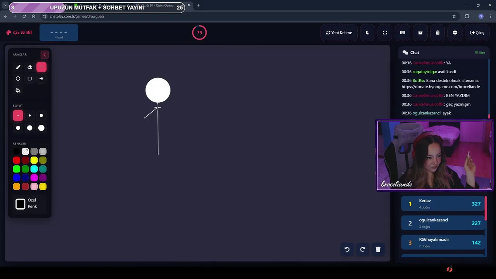Click the archive box icon
This screenshot has height=279, width=496.
[x=420, y=33]
